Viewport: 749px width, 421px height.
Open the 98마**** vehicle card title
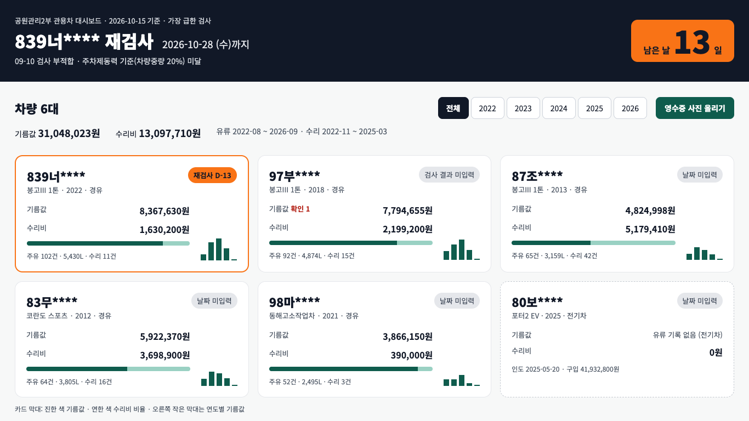294,302
